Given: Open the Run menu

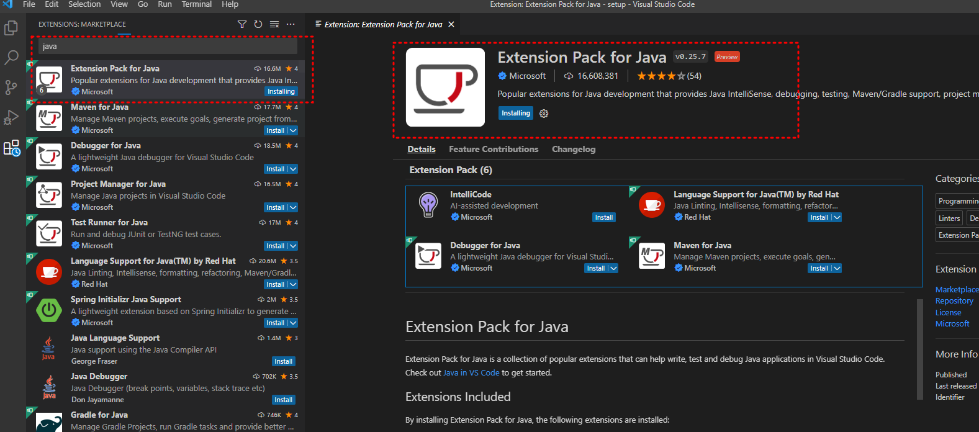Looking at the screenshot, I should pos(165,4).
